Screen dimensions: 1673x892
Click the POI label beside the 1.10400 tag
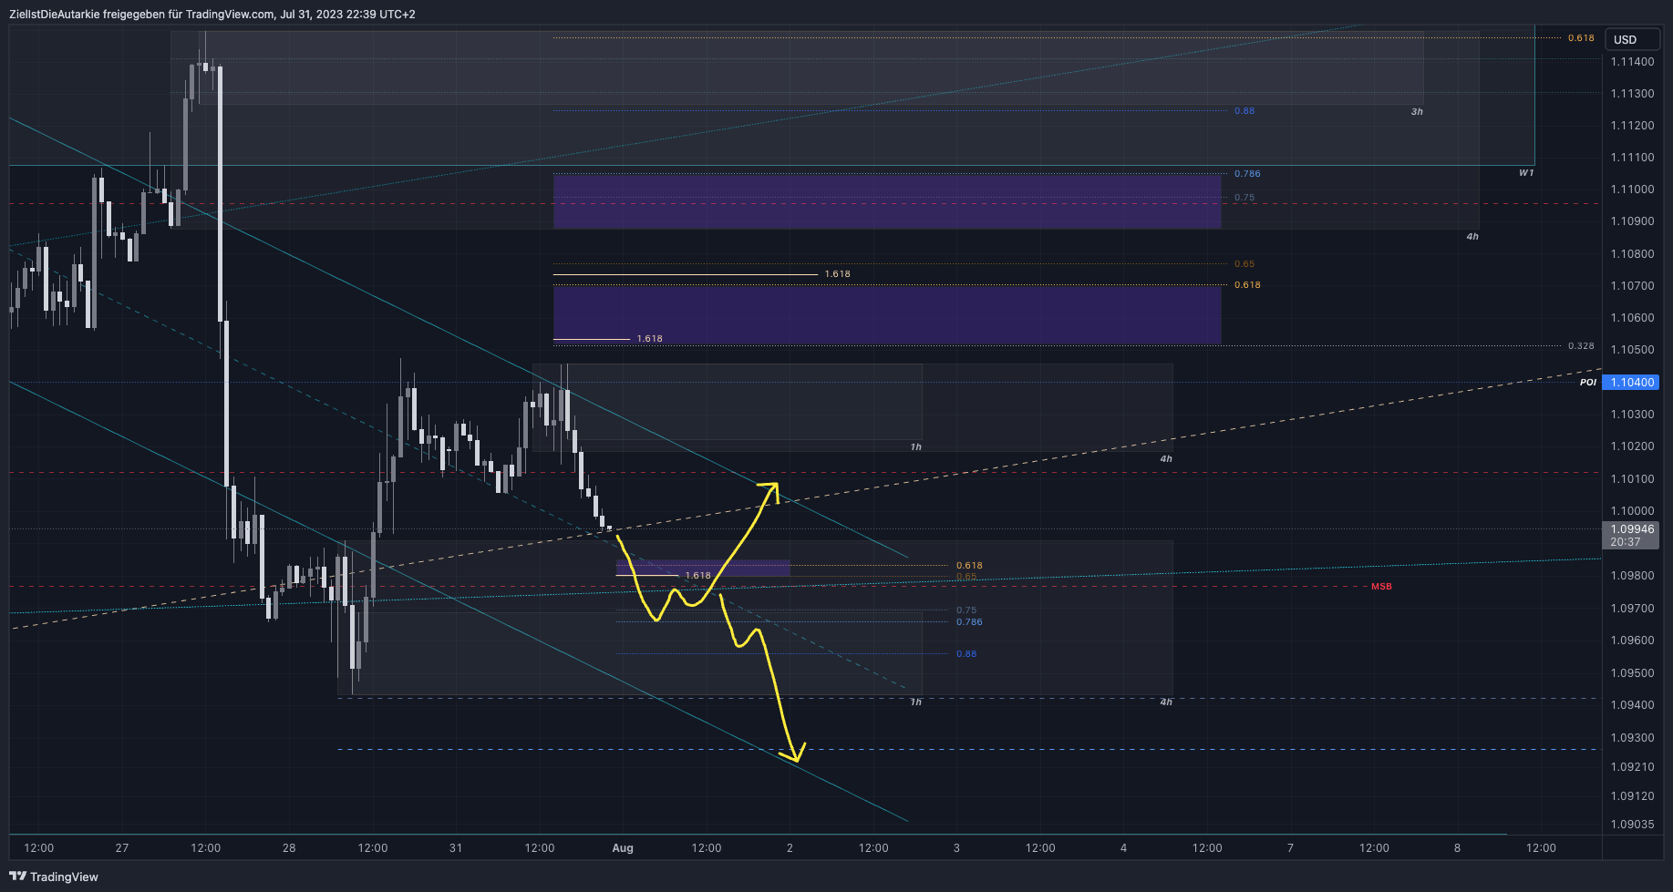[1588, 383]
